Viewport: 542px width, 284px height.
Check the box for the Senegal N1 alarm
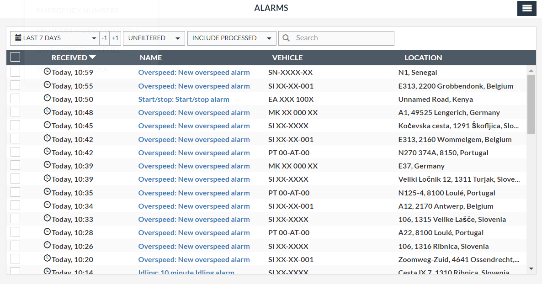(x=15, y=72)
